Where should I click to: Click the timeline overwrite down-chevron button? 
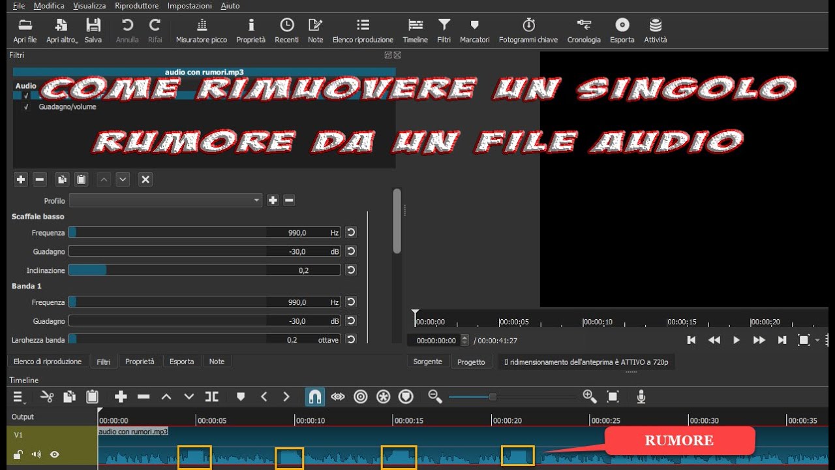[189, 396]
